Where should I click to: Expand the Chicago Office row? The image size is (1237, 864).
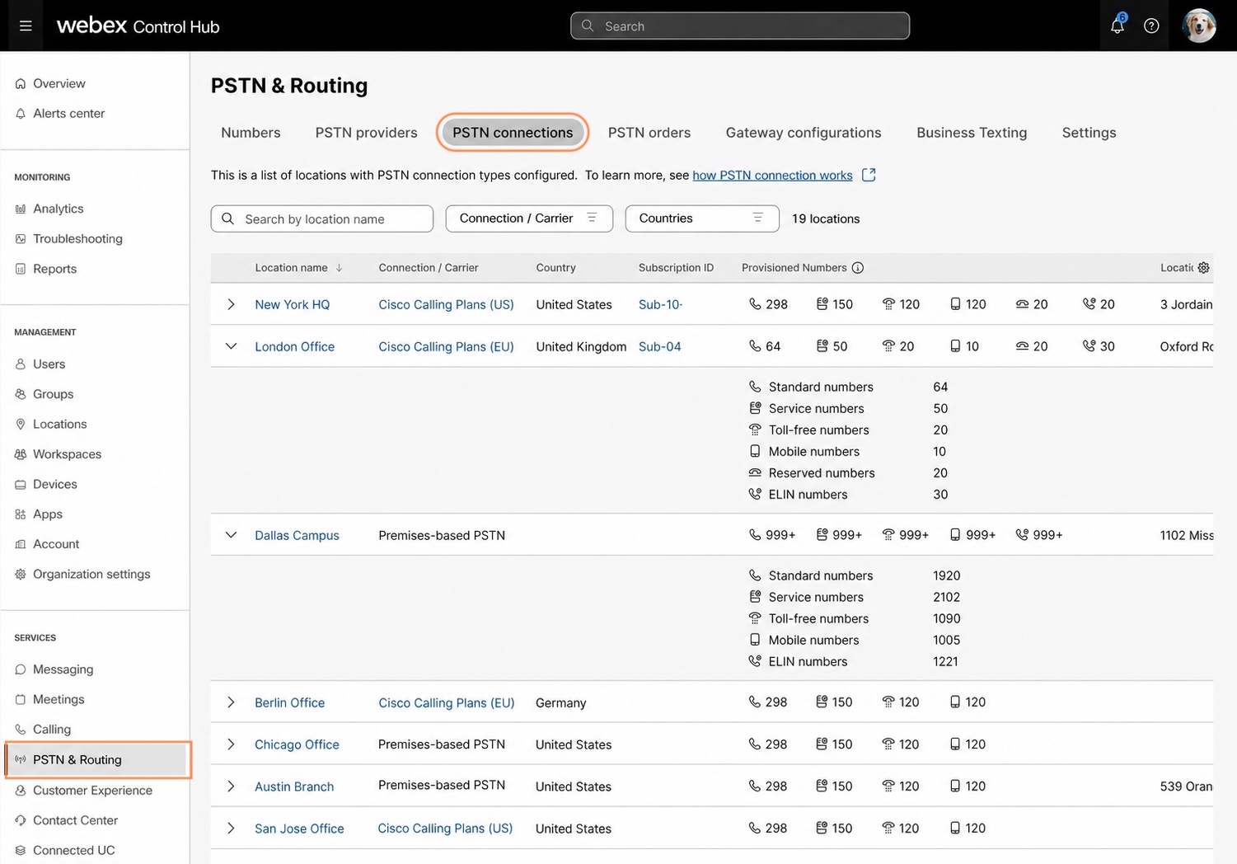click(x=231, y=744)
